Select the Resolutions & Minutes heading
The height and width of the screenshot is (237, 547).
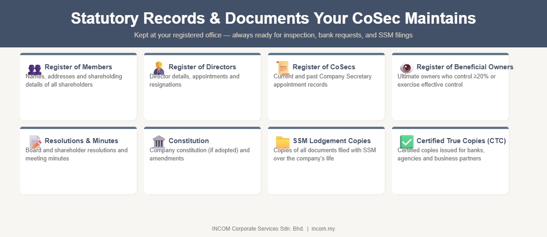pyautogui.click(x=82, y=141)
